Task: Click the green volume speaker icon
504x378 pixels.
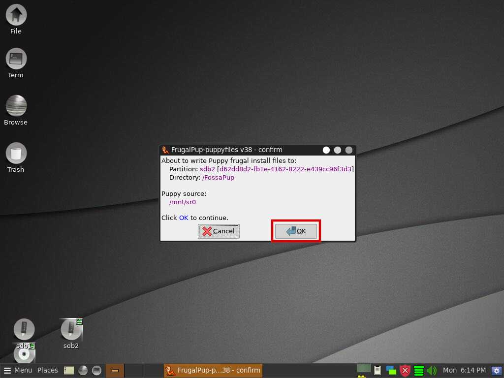Action: 432,371
